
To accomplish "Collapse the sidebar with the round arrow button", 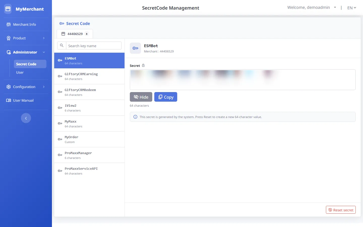I will coord(26,118).
